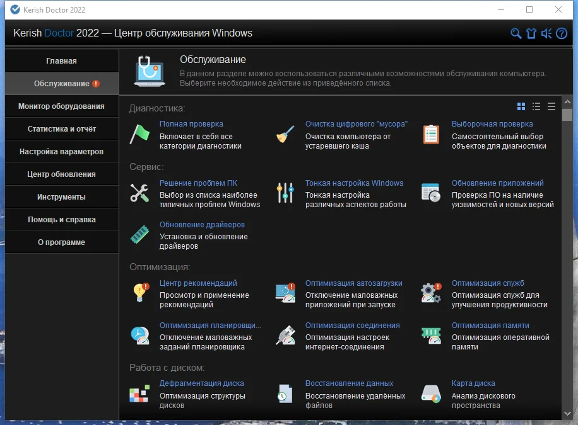Click the cable connection optimization icon
Image resolution: width=578 pixels, height=425 pixels.
pos(286,335)
